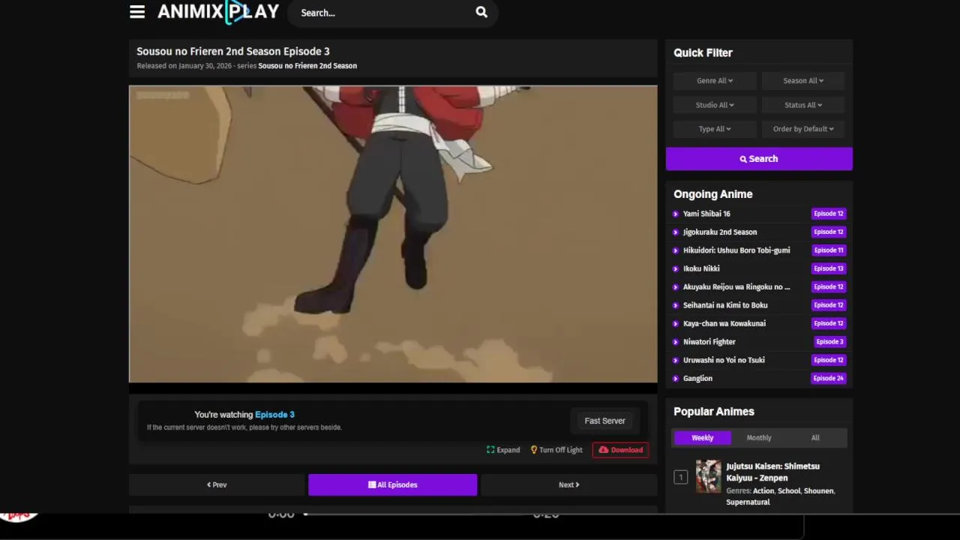
Task: Click Episode 24 badge for Ganglion
Action: point(829,379)
